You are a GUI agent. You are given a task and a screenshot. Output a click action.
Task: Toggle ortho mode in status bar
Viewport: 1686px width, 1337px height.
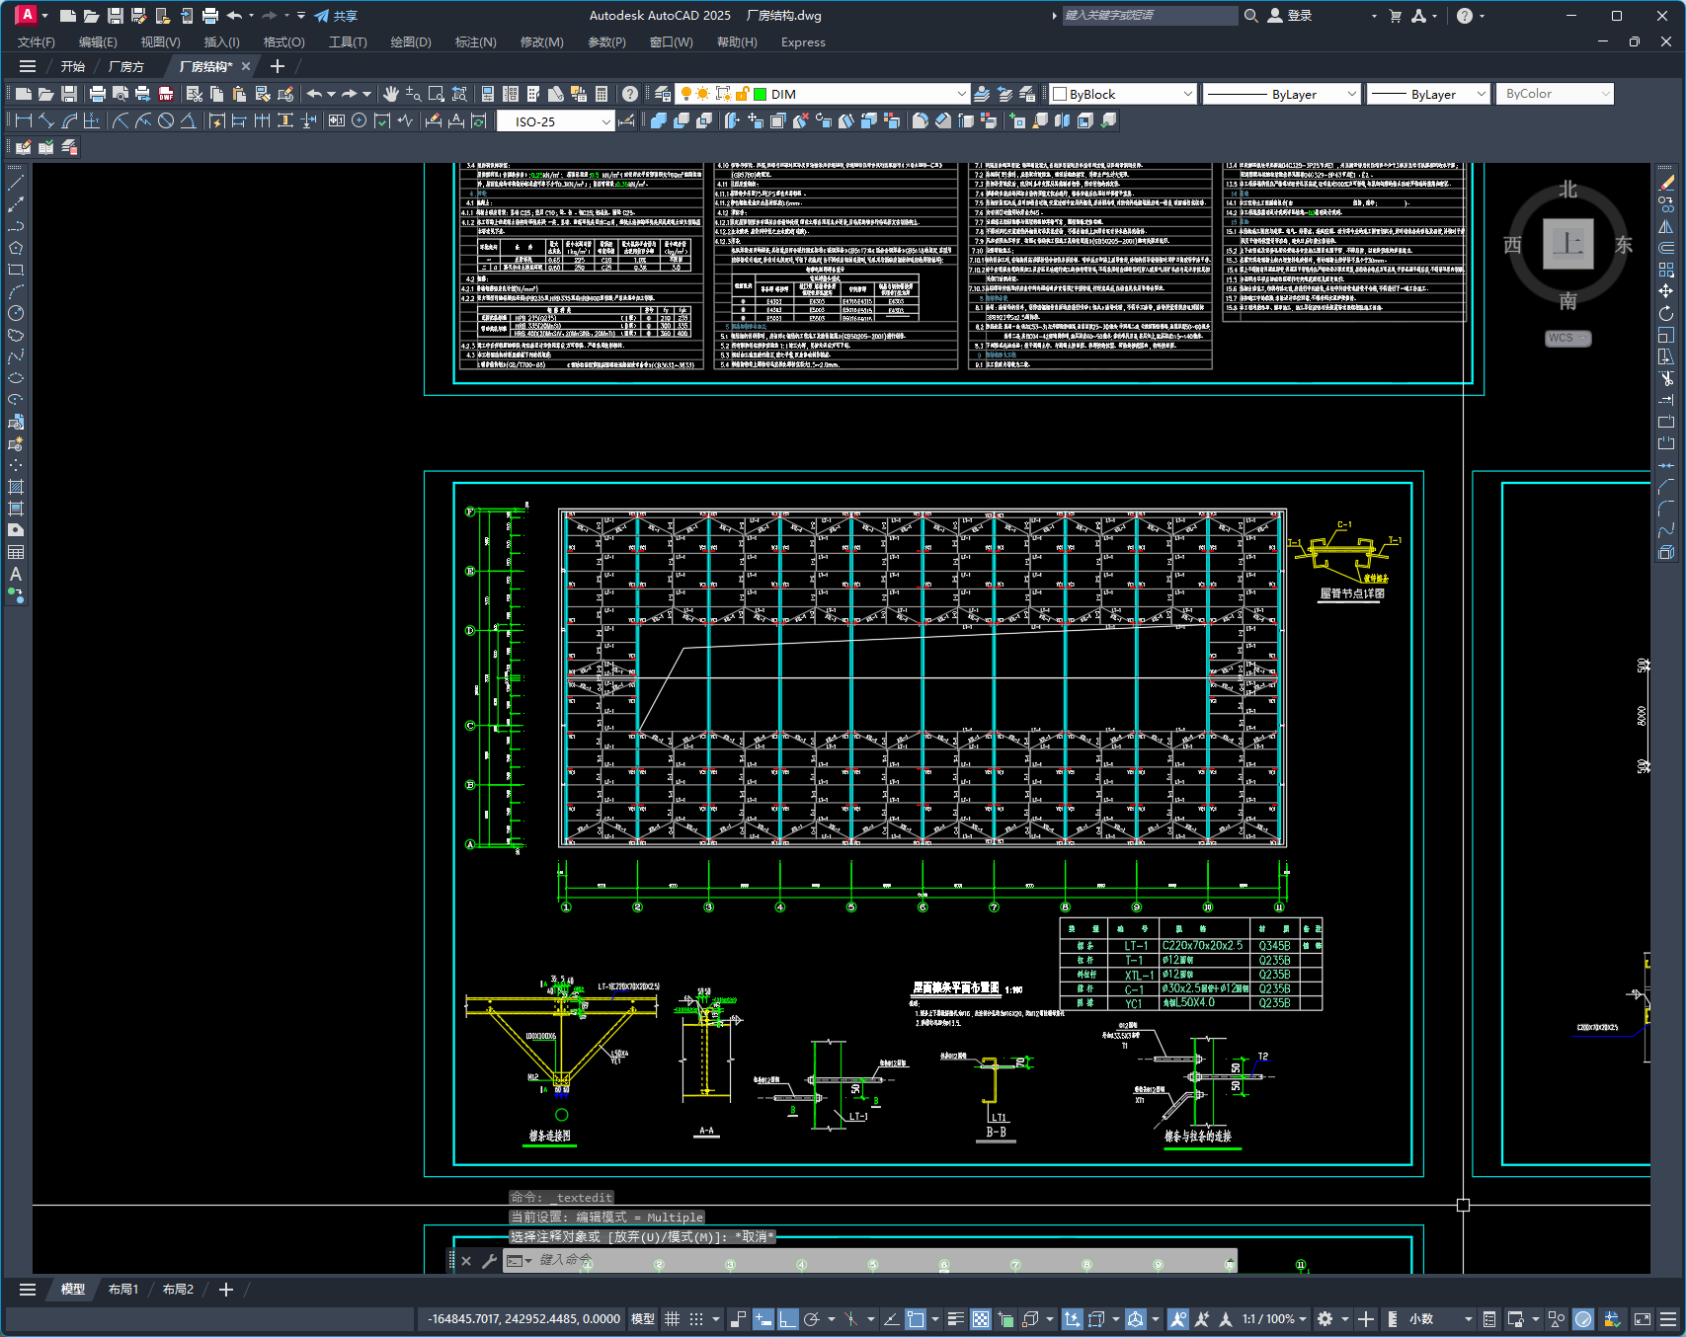click(787, 1319)
